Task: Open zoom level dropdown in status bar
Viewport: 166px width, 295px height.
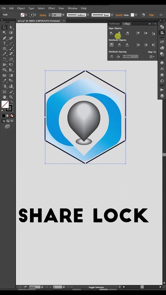Action: (42, 287)
